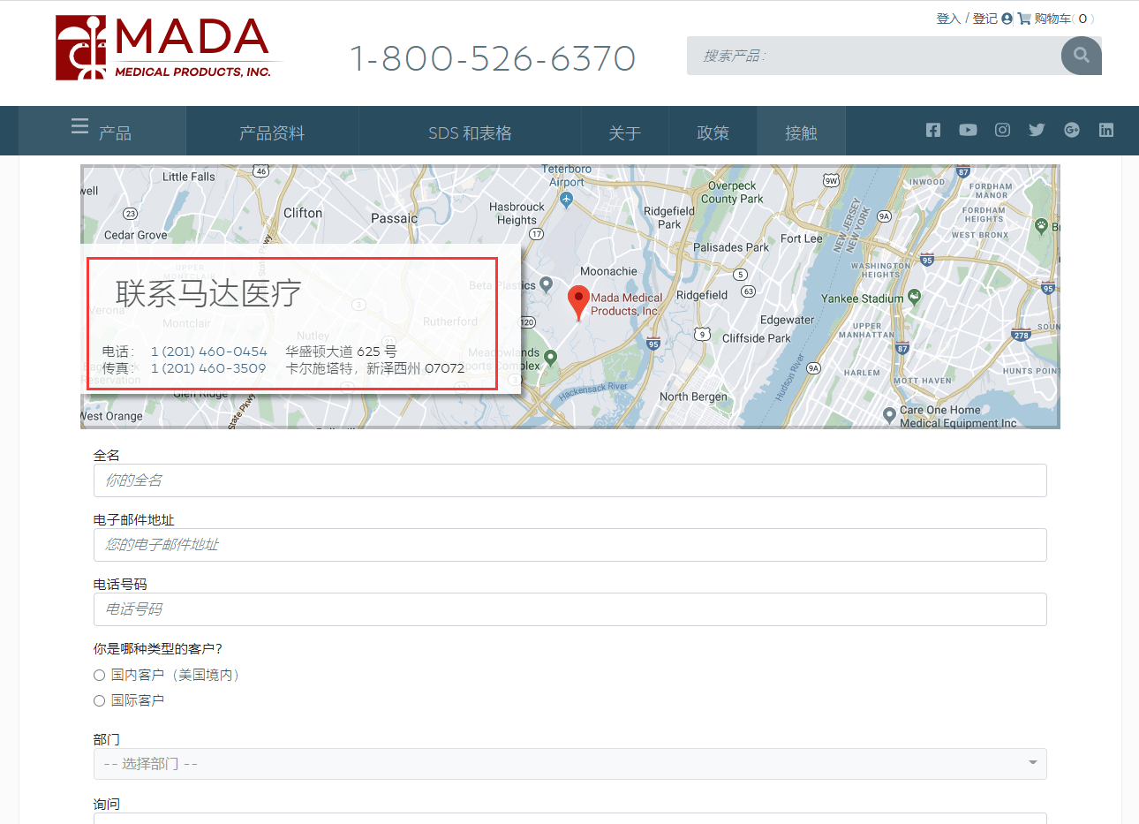Click the Passaic label on the map
1139x824 pixels.
click(x=394, y=218)
